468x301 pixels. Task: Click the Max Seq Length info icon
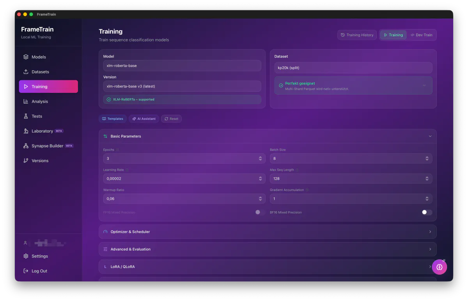click(297, 170)
